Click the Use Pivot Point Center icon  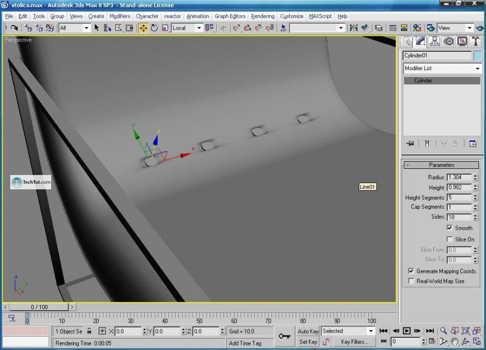pos(210,28)
